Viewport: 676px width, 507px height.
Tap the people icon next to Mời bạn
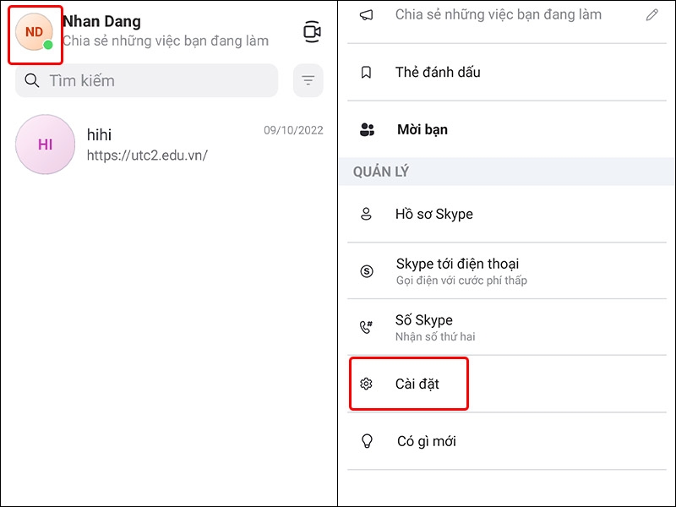coord(366,129)
